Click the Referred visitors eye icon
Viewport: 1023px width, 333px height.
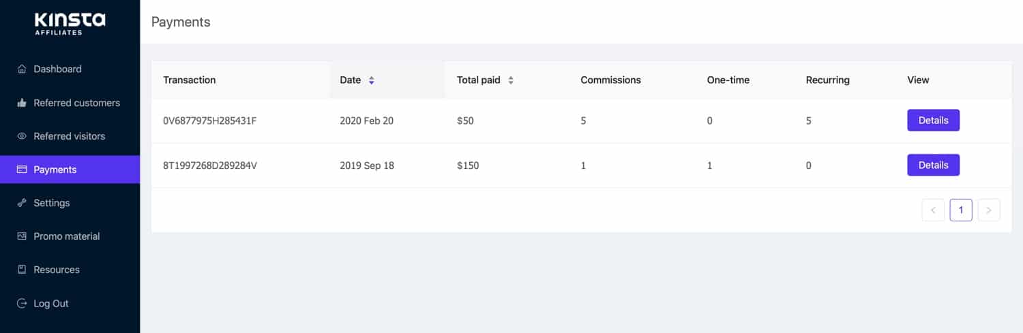(22, 136)
